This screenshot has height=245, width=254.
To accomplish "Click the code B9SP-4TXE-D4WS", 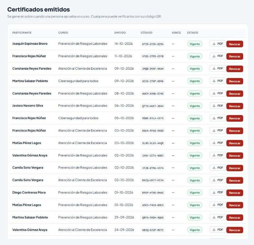I will point(153,193).
